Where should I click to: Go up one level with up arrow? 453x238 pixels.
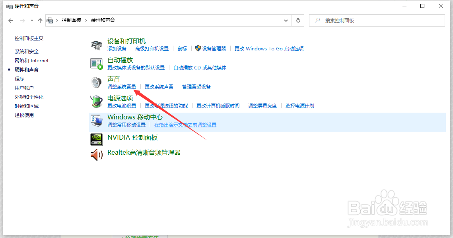pyautogui.click(x=40, y=21)
